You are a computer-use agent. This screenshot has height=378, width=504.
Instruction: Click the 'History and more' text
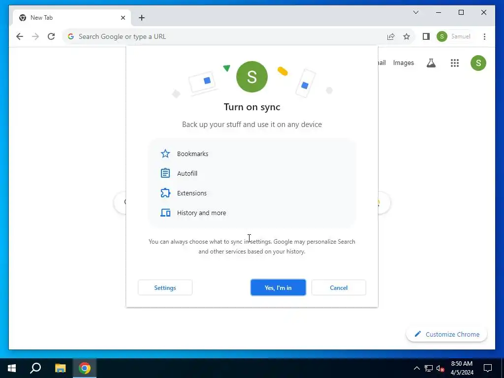coord(201,213)
